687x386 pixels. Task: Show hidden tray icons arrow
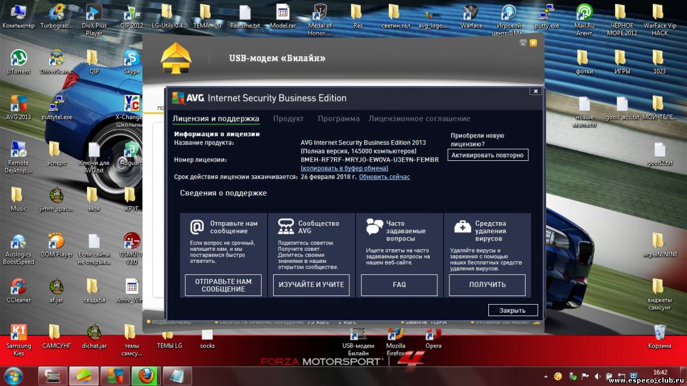(x=546, y=376)
